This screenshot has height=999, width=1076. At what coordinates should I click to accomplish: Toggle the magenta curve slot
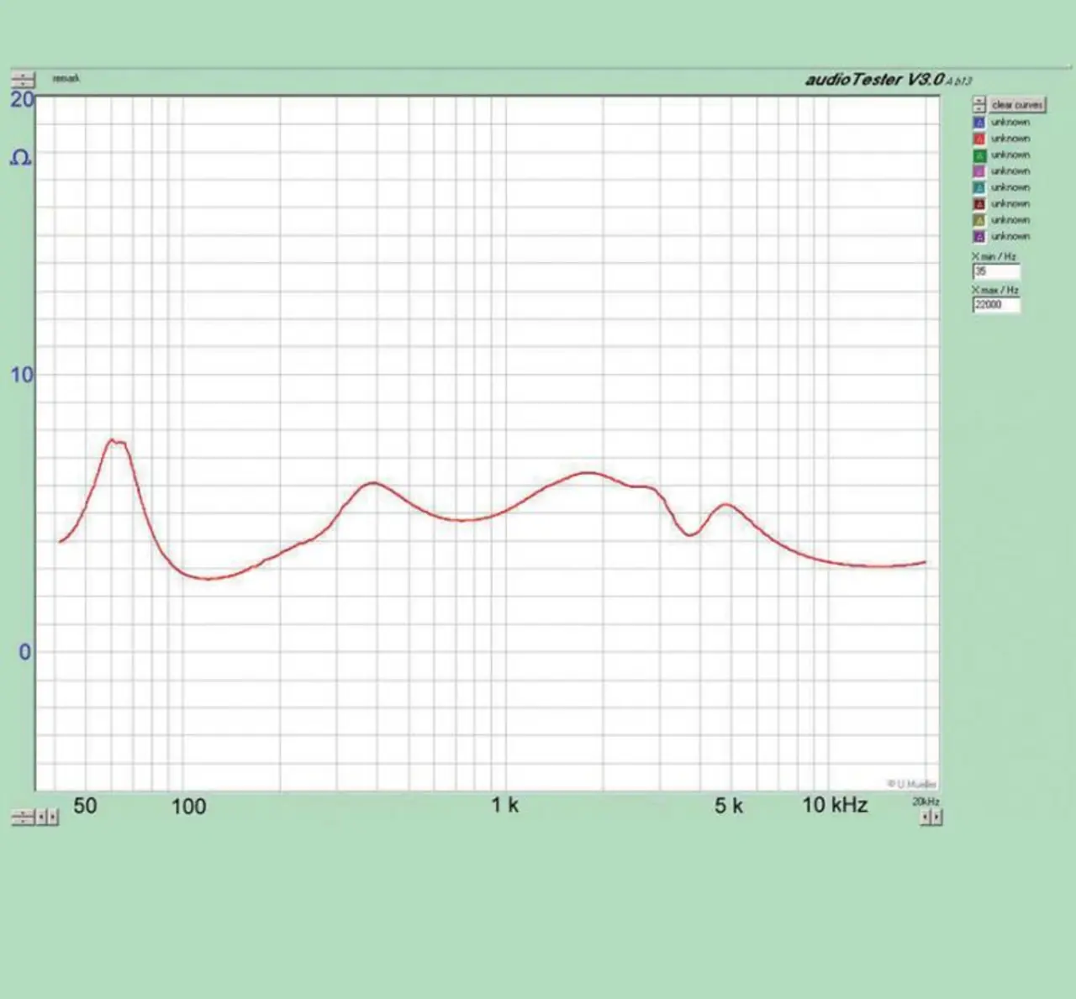978,171
